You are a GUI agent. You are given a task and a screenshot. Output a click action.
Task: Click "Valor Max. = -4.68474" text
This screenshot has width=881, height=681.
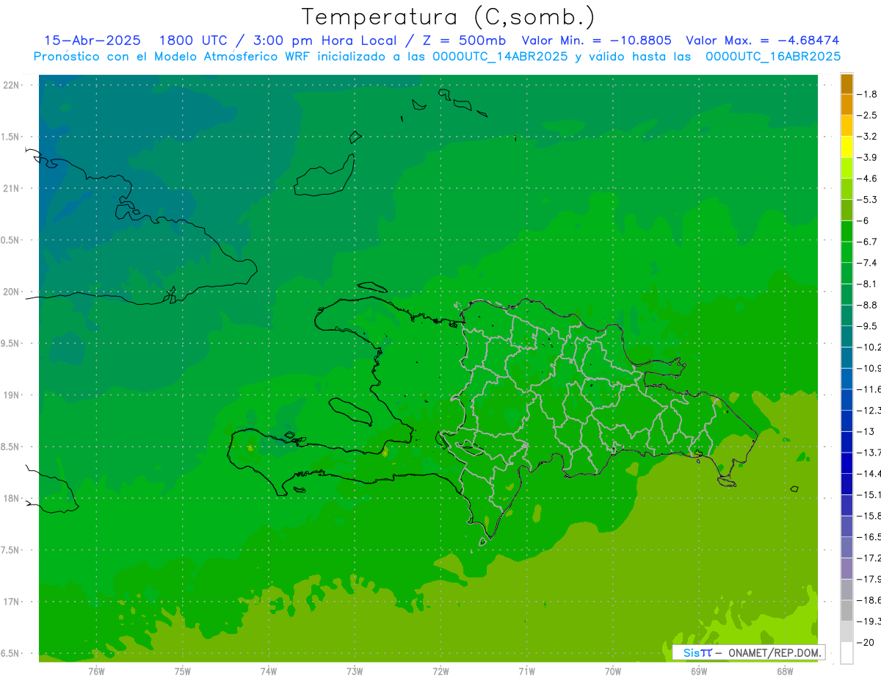tap(763, 40)
